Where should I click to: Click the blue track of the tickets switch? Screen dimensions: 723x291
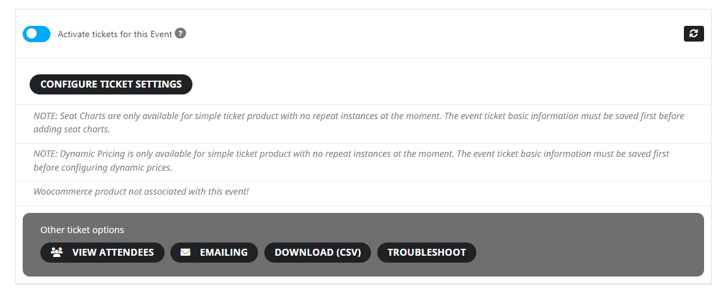pyautogui.click(x=44, y=34)
